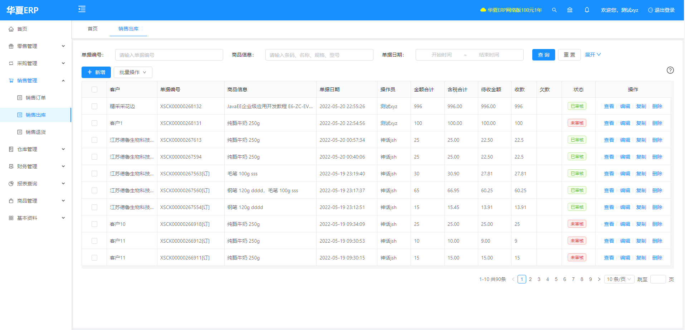Open 销售订单 in the sidebar
The width and height of the screenshot is (685, 330).
36,98
